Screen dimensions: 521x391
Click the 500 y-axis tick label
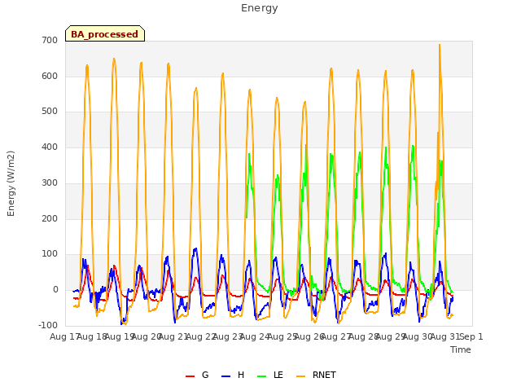coord(50,112)
